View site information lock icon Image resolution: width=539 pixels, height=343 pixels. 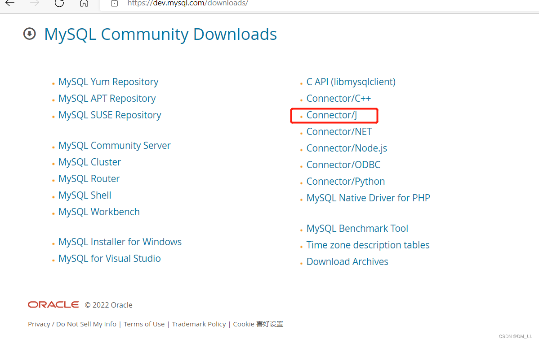click(115, 4)
